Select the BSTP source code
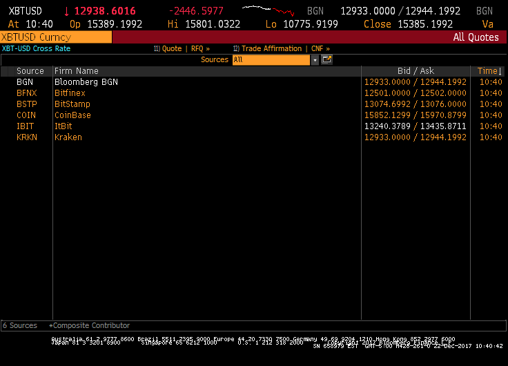The image size is (508, 366). coord(27,104)
